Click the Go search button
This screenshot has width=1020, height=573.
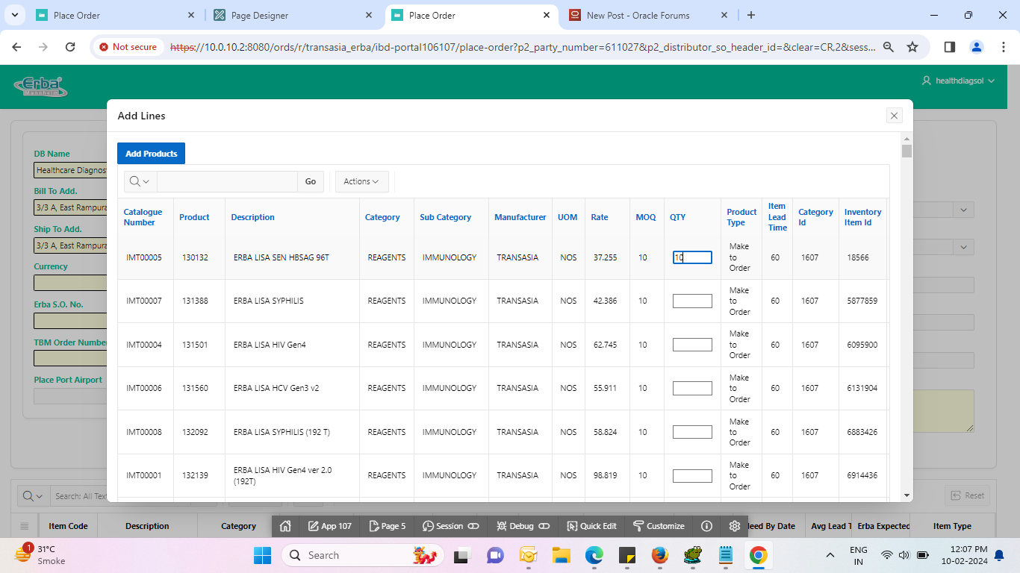[311, 181]
